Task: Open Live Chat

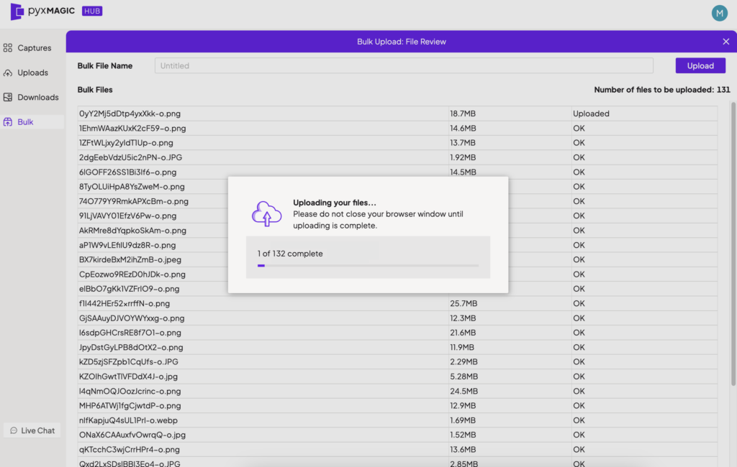Action: [x=32, y=430]
